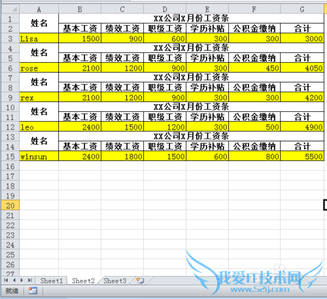Select row 6 header

coord(10,68)
